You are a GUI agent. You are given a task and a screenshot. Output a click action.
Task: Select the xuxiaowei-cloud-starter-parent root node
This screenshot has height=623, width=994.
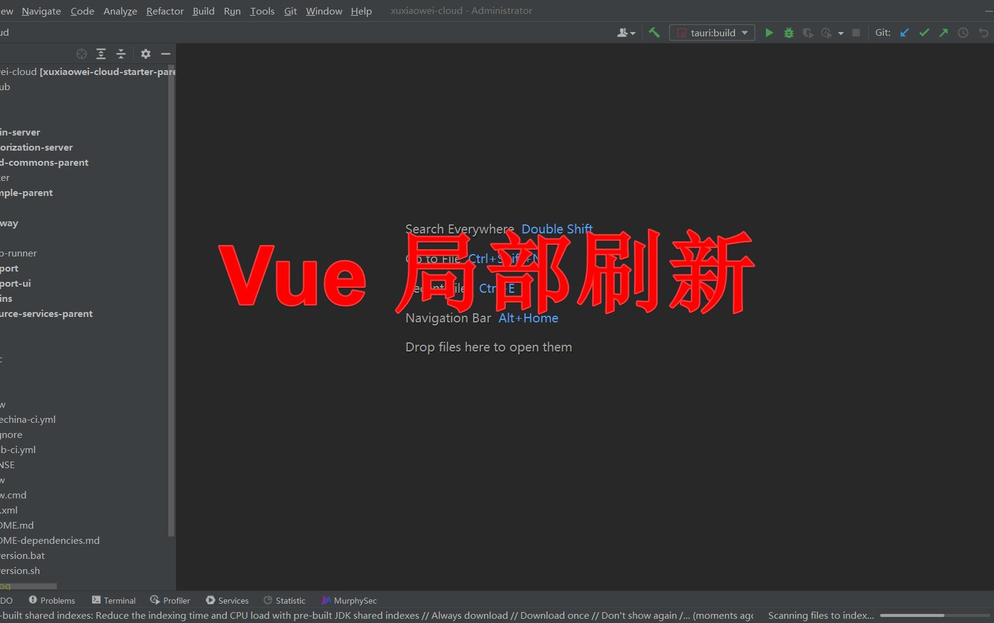click(x=88, y=71)
